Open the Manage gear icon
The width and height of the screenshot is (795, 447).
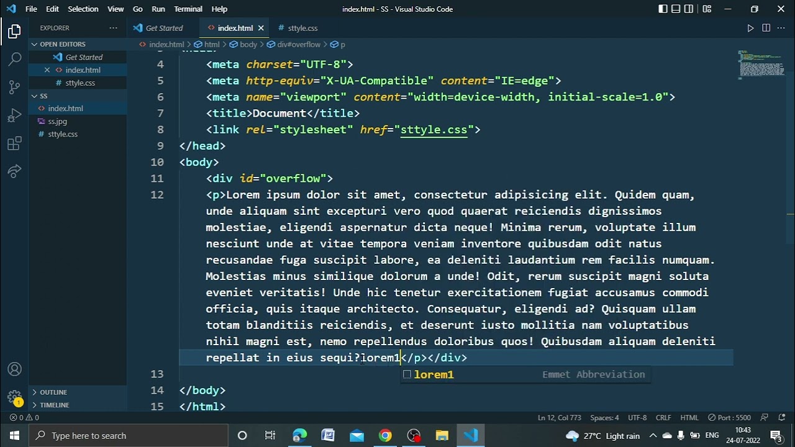coord(14,397)
